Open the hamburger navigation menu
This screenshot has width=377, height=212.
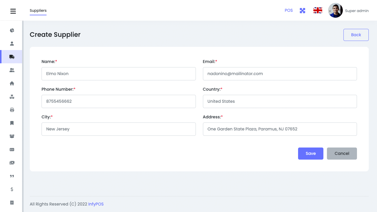(x=13, y=11)
